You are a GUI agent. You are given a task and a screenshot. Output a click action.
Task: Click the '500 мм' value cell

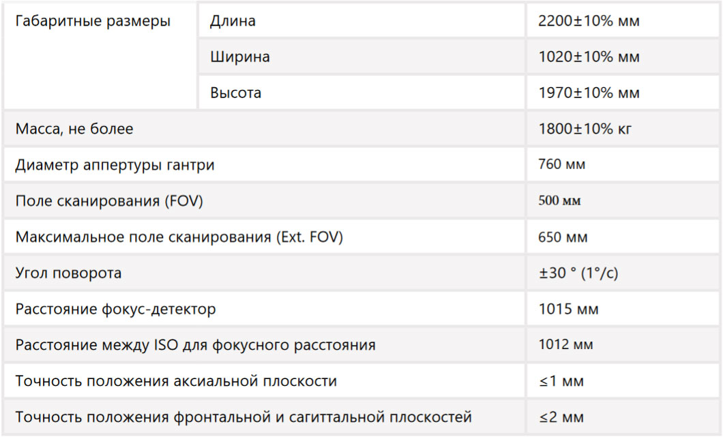point(623,200)
